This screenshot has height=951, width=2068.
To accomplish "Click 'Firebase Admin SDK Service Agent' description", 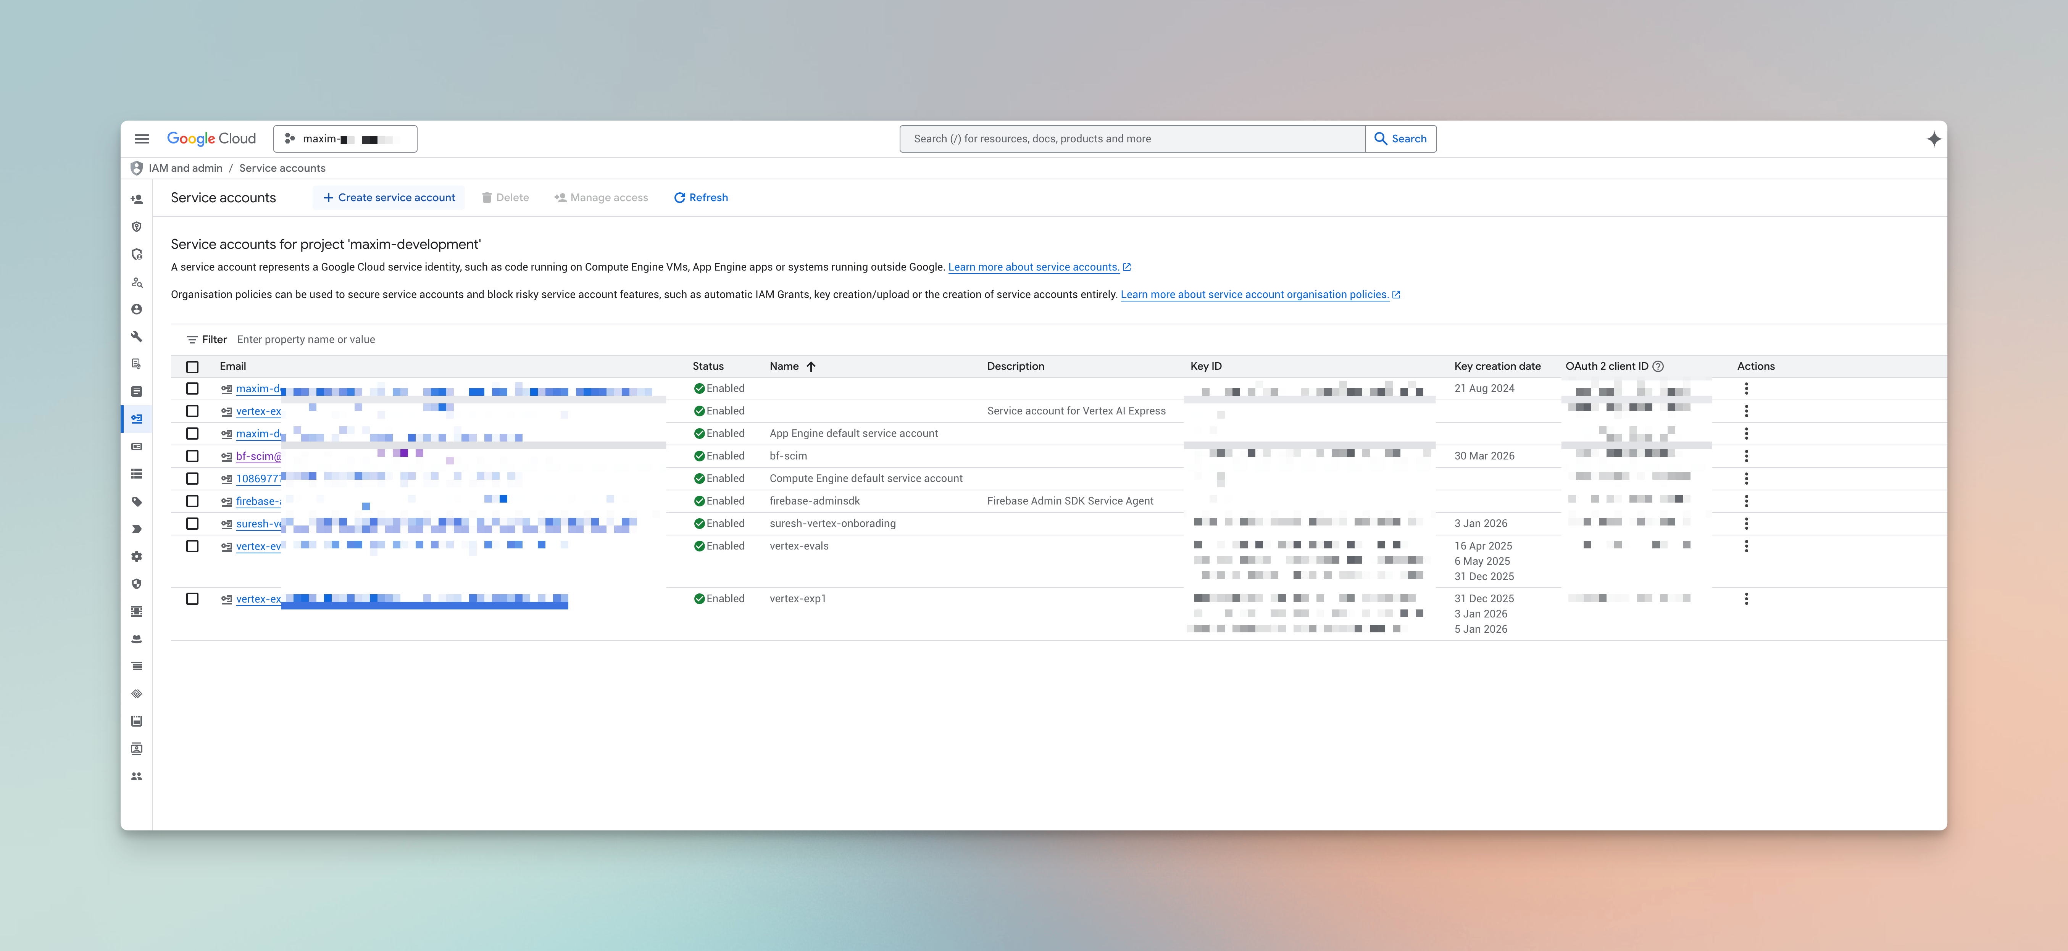I will click(x=1070, y=501).
